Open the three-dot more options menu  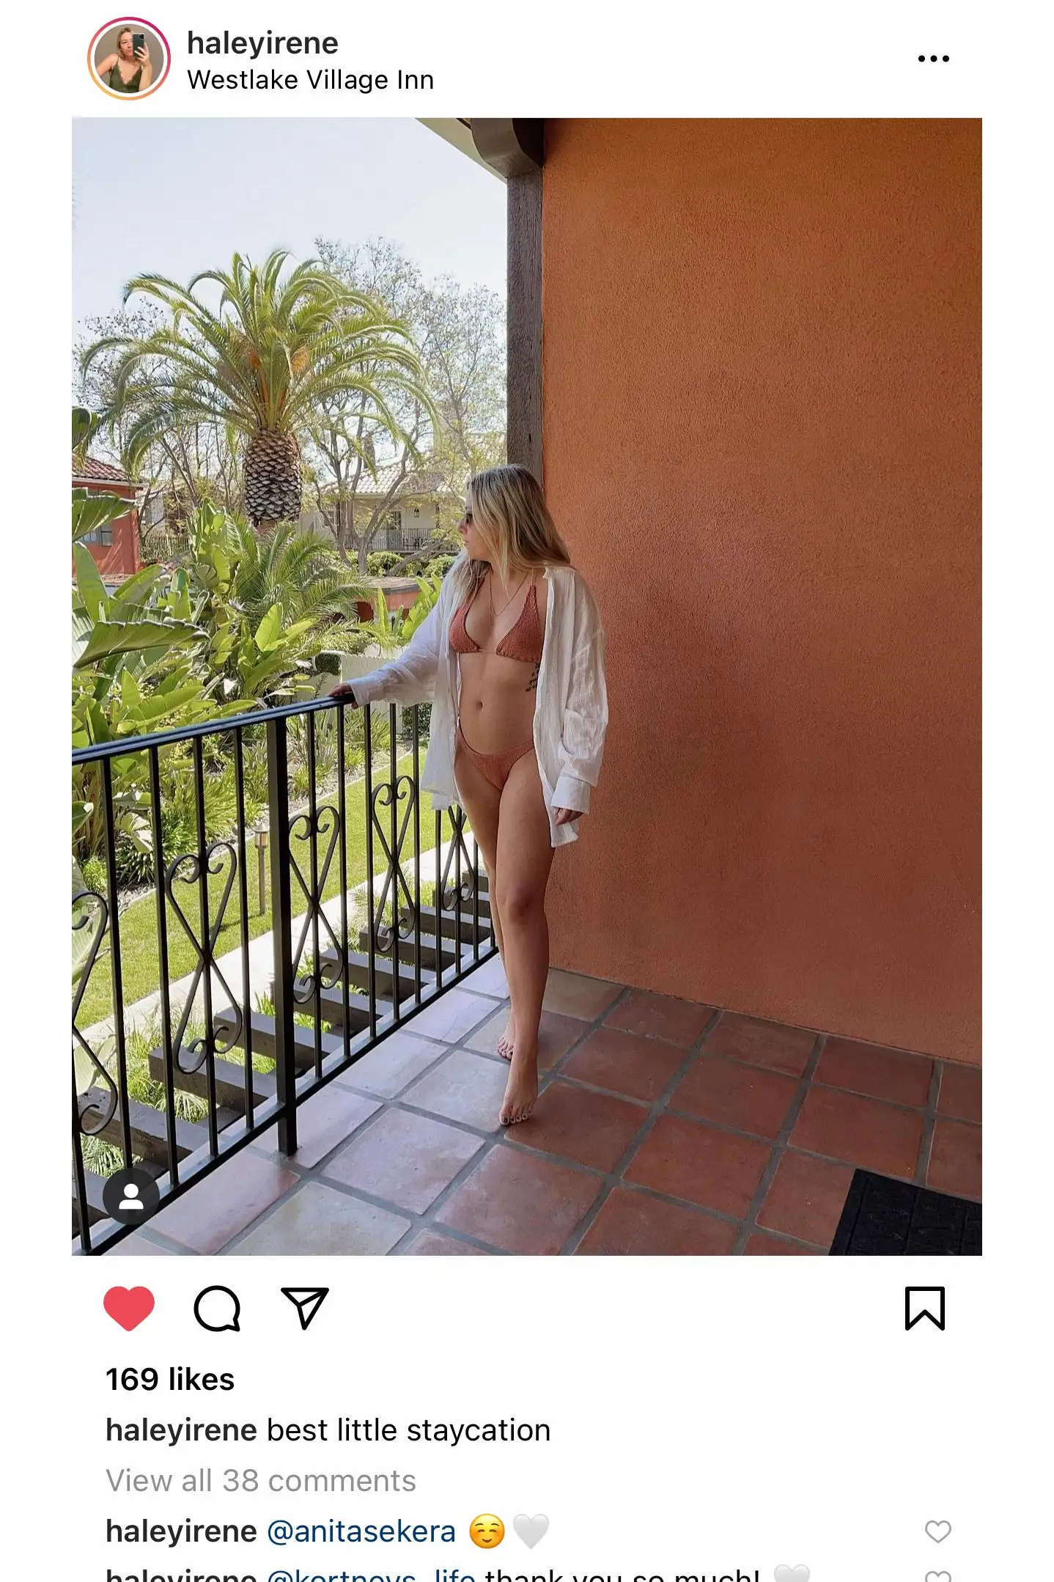click(x=934, y=59)
